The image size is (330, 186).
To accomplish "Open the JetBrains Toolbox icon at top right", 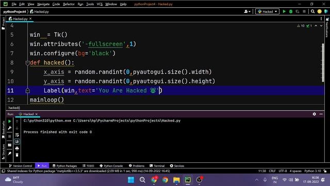I will pyautogui.click(x=326, y=11).
